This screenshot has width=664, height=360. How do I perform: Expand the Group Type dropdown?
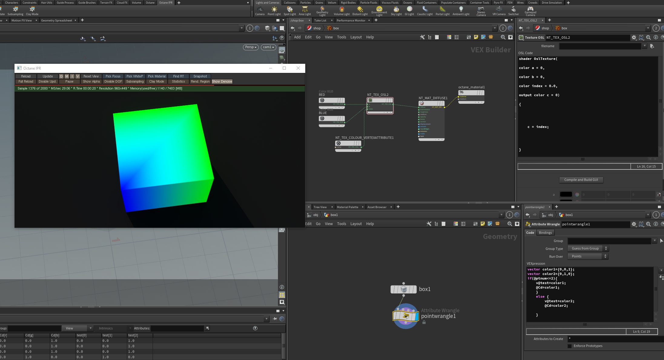588,248
